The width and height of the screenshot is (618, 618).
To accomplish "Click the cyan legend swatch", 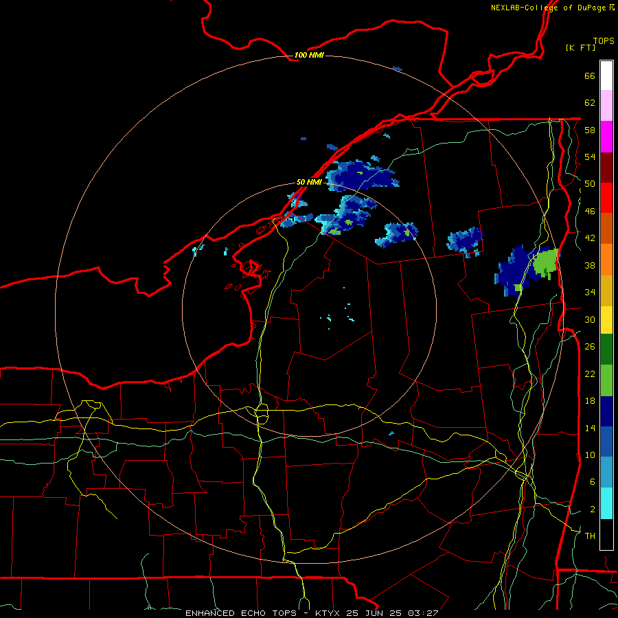I will click(x=606, y=503).
